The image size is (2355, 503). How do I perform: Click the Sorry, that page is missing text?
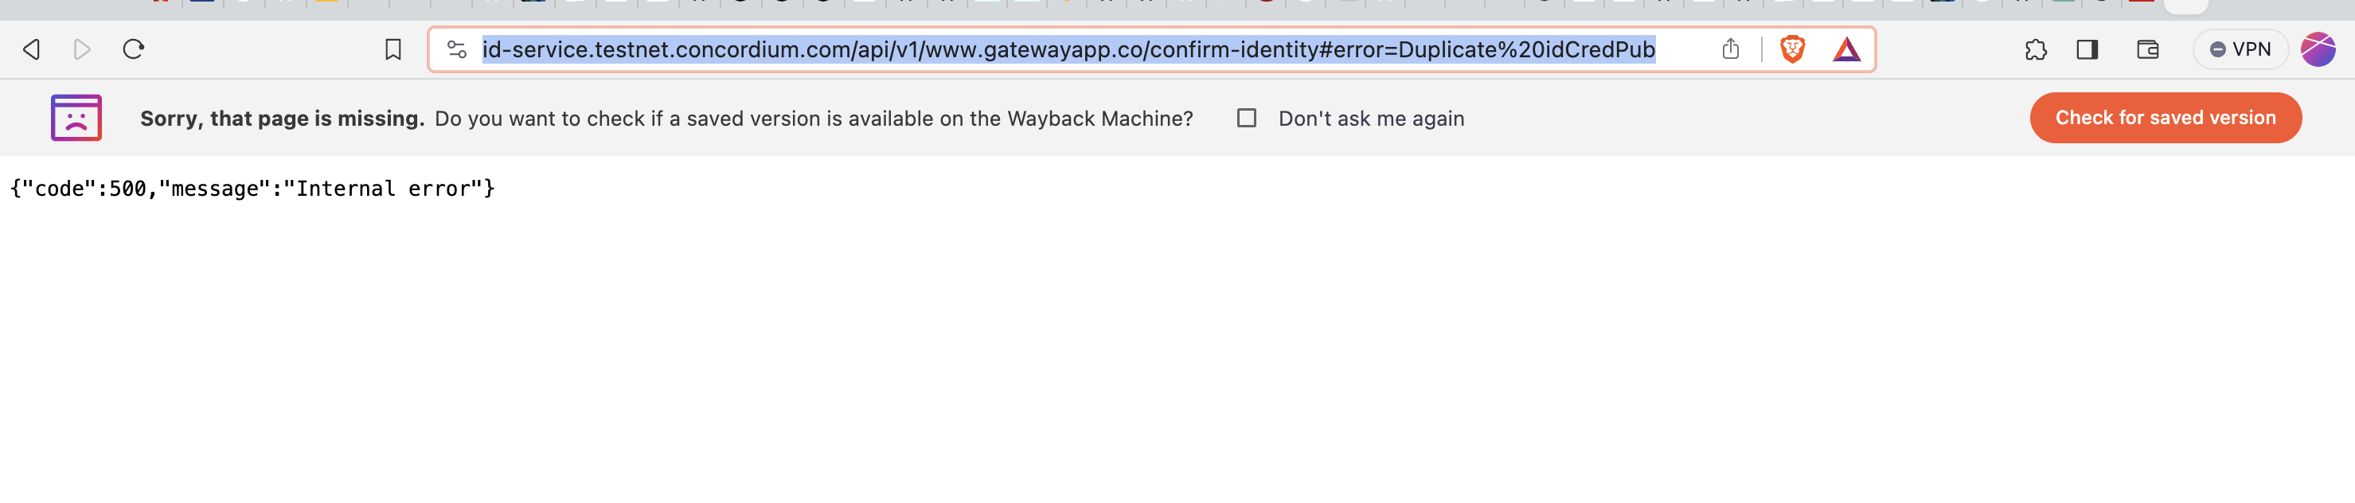point(282,119)
